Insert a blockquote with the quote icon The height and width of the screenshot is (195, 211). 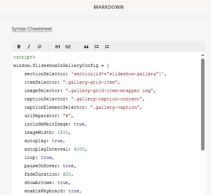click(x=86, y=47)
